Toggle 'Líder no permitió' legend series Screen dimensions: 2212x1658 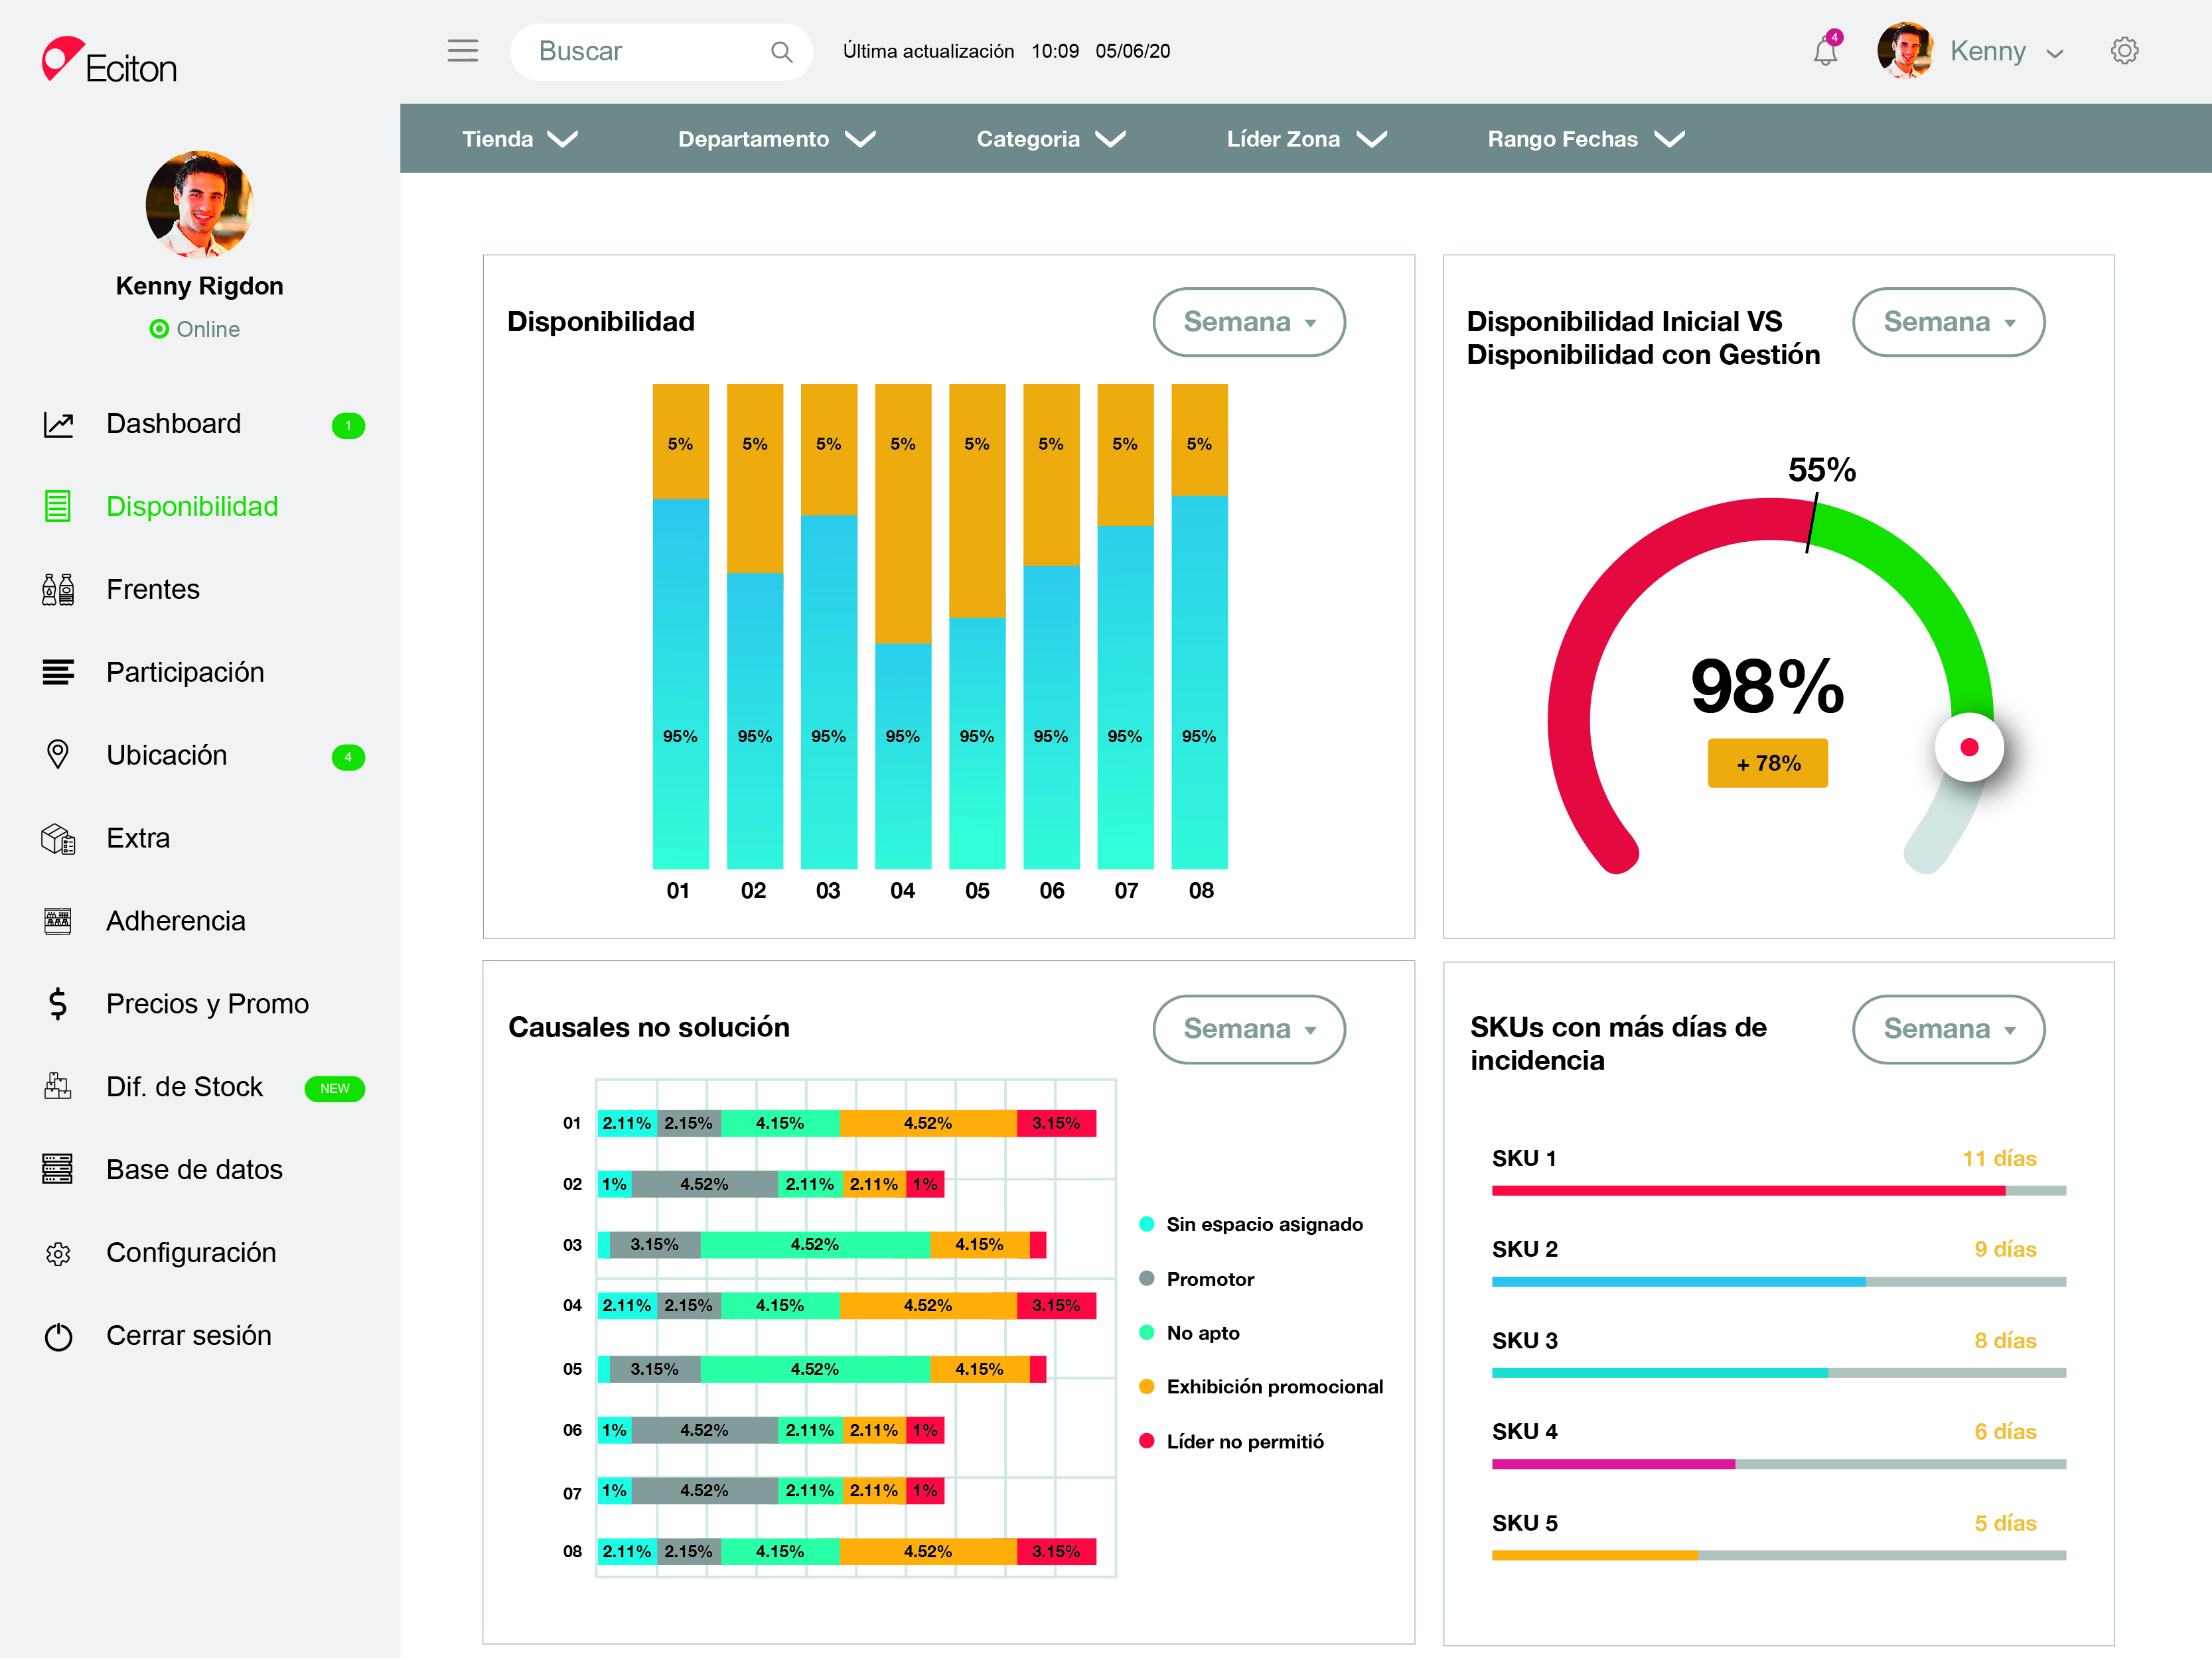(x=1244, y=1441)
